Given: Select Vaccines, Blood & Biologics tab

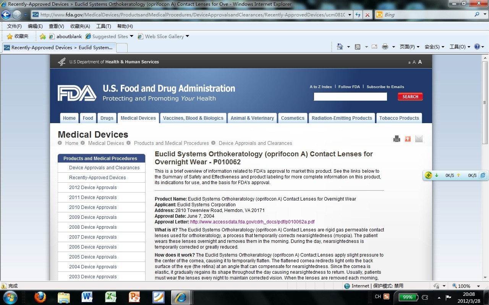Looking at the screenshot, I should coord(193,118).
